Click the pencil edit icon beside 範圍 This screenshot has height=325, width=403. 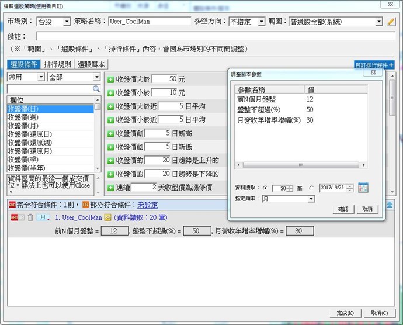pyautogui.click(x=391, y=22)
